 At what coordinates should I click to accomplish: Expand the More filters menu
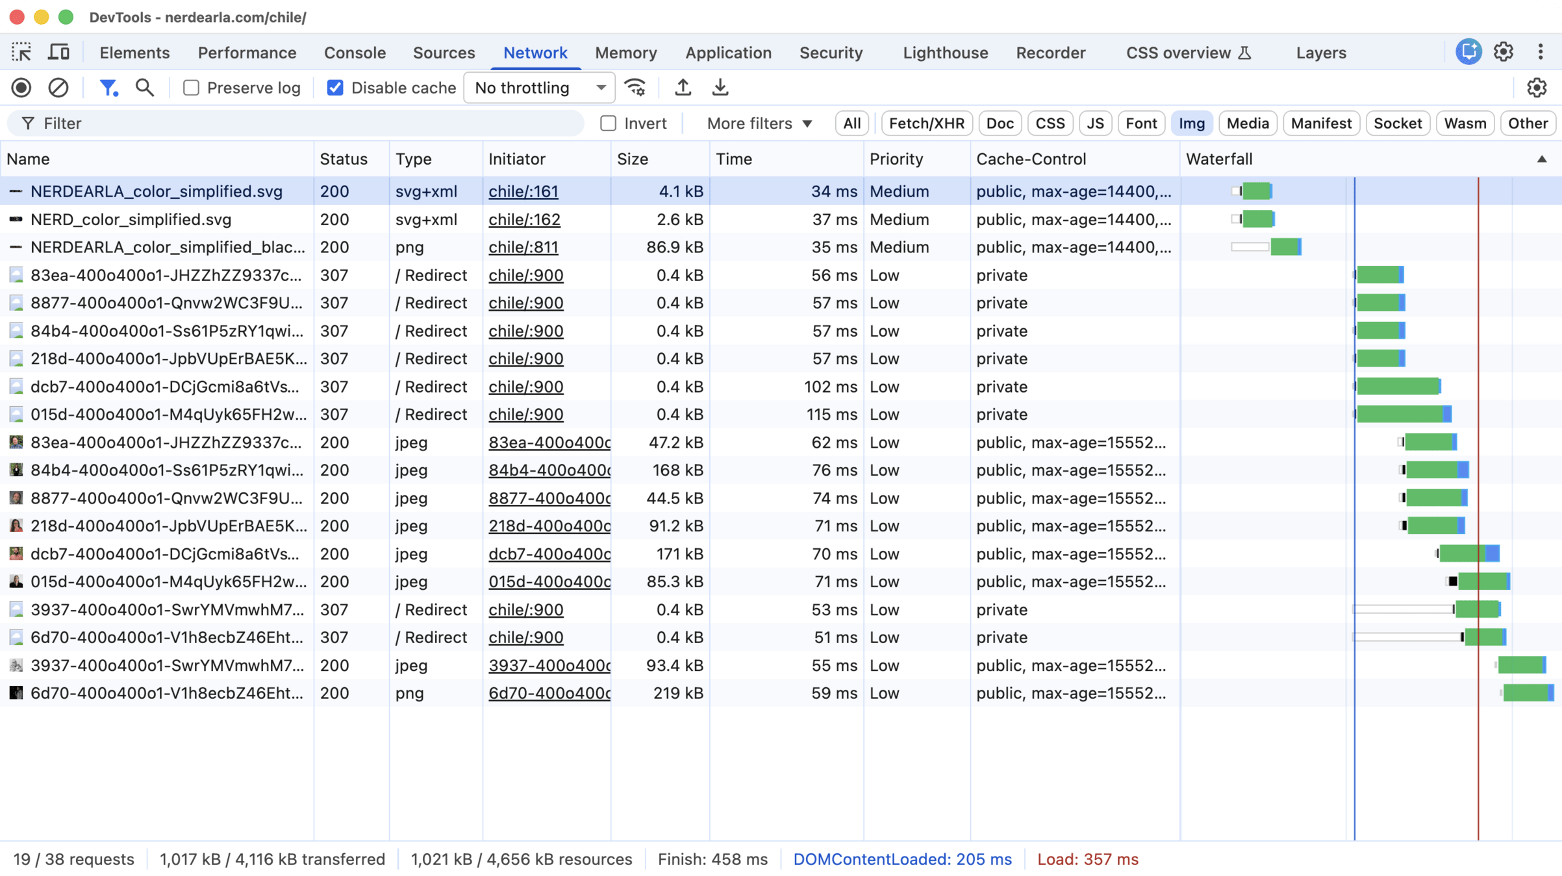click(759, 123)
